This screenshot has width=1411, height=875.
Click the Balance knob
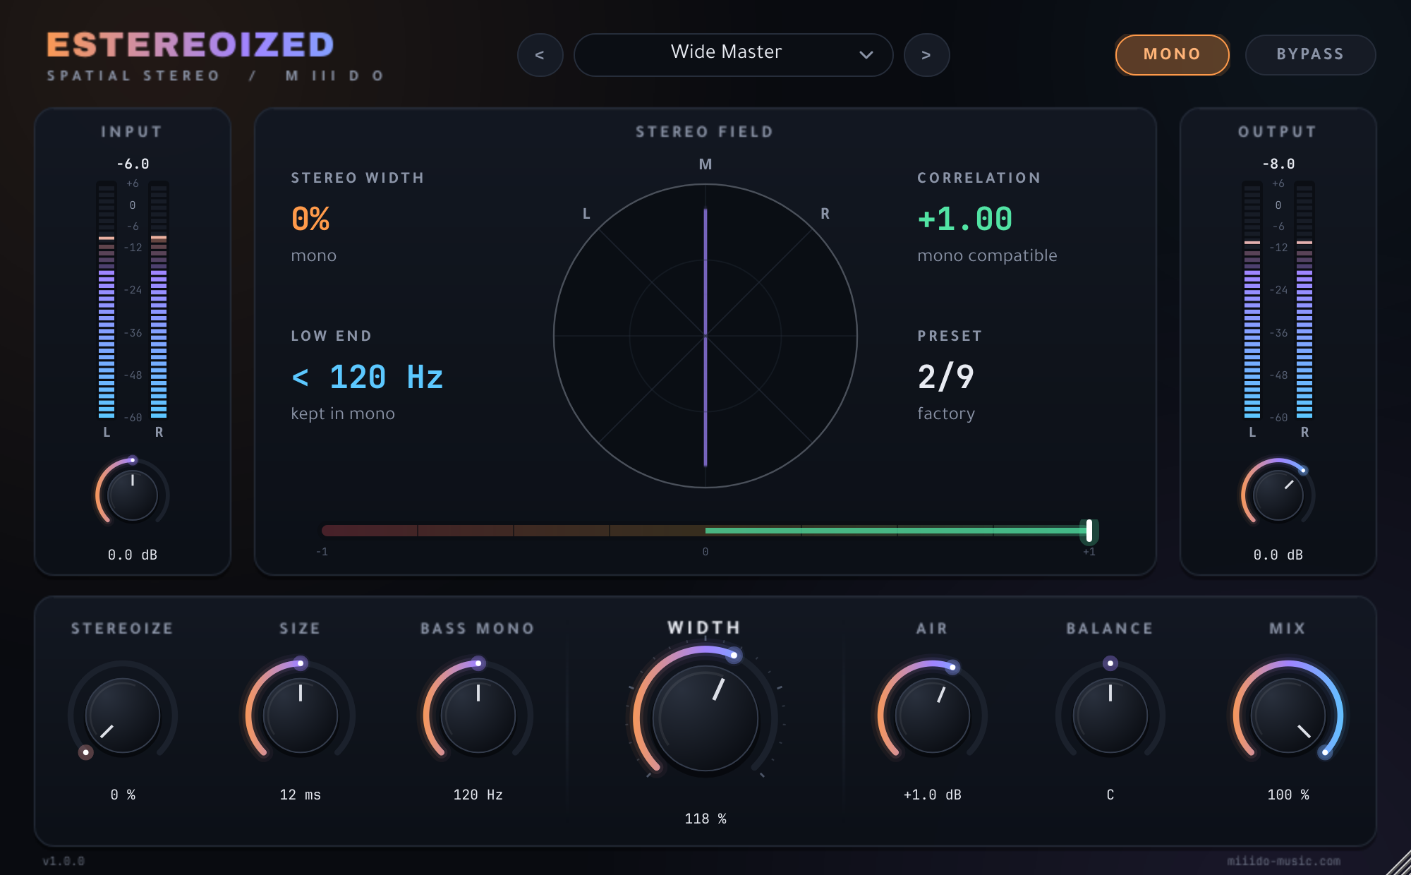coord(1110,716)
